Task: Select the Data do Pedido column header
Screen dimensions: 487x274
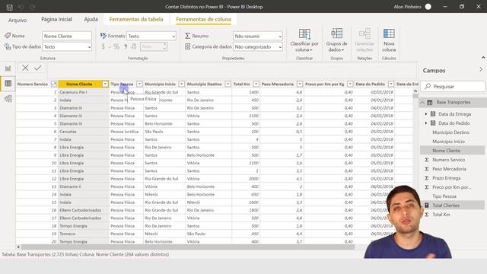Action: [x=371, y=84]
